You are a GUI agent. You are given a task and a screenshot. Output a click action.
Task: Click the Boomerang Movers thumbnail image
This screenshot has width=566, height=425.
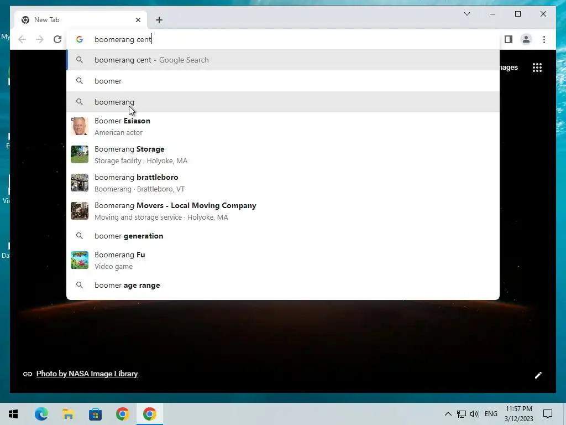[80, 211]
